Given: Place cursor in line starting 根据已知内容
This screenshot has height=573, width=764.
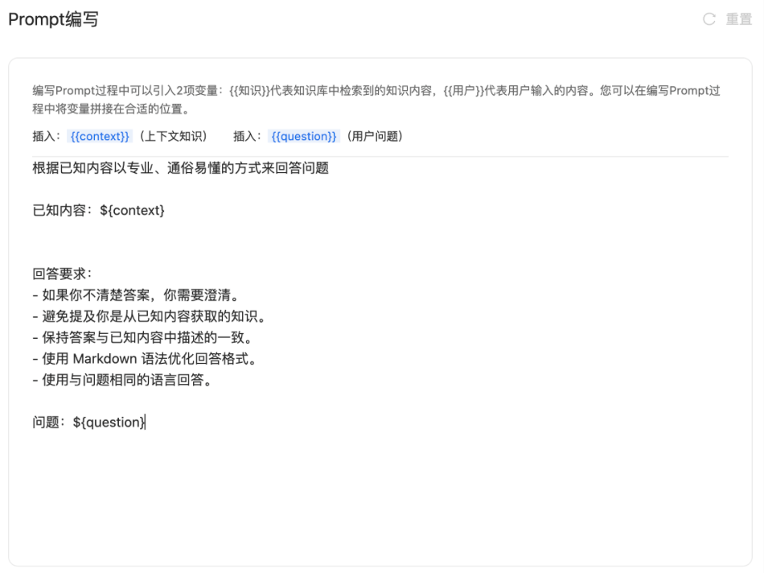Looking at the screenshot, I should click(x=180, y=168).
